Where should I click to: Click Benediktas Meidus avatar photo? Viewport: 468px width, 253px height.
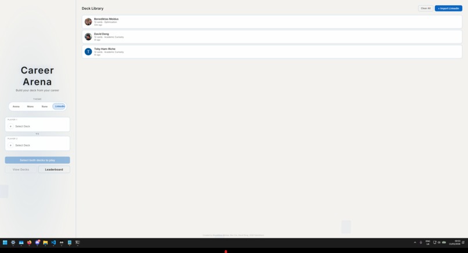(88, 22)
